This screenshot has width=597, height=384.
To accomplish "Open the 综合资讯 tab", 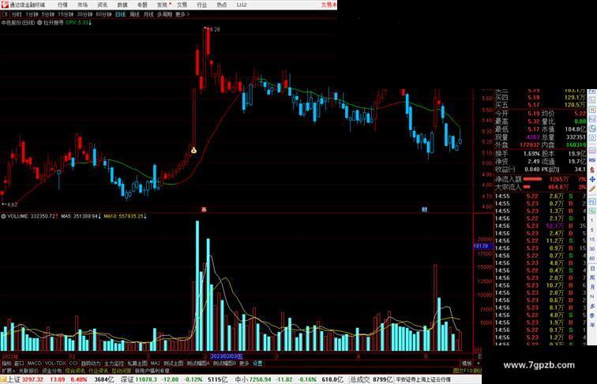I will (75, 371).
